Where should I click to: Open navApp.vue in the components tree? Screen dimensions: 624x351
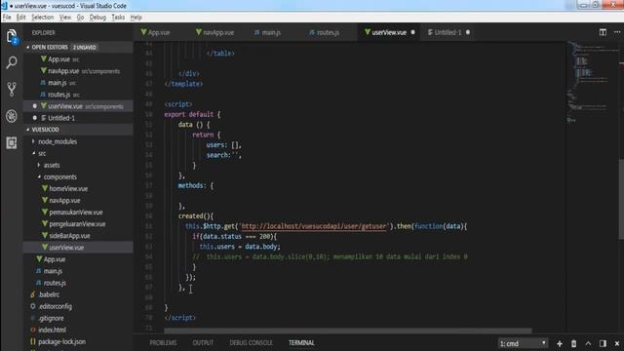point(64,200)
